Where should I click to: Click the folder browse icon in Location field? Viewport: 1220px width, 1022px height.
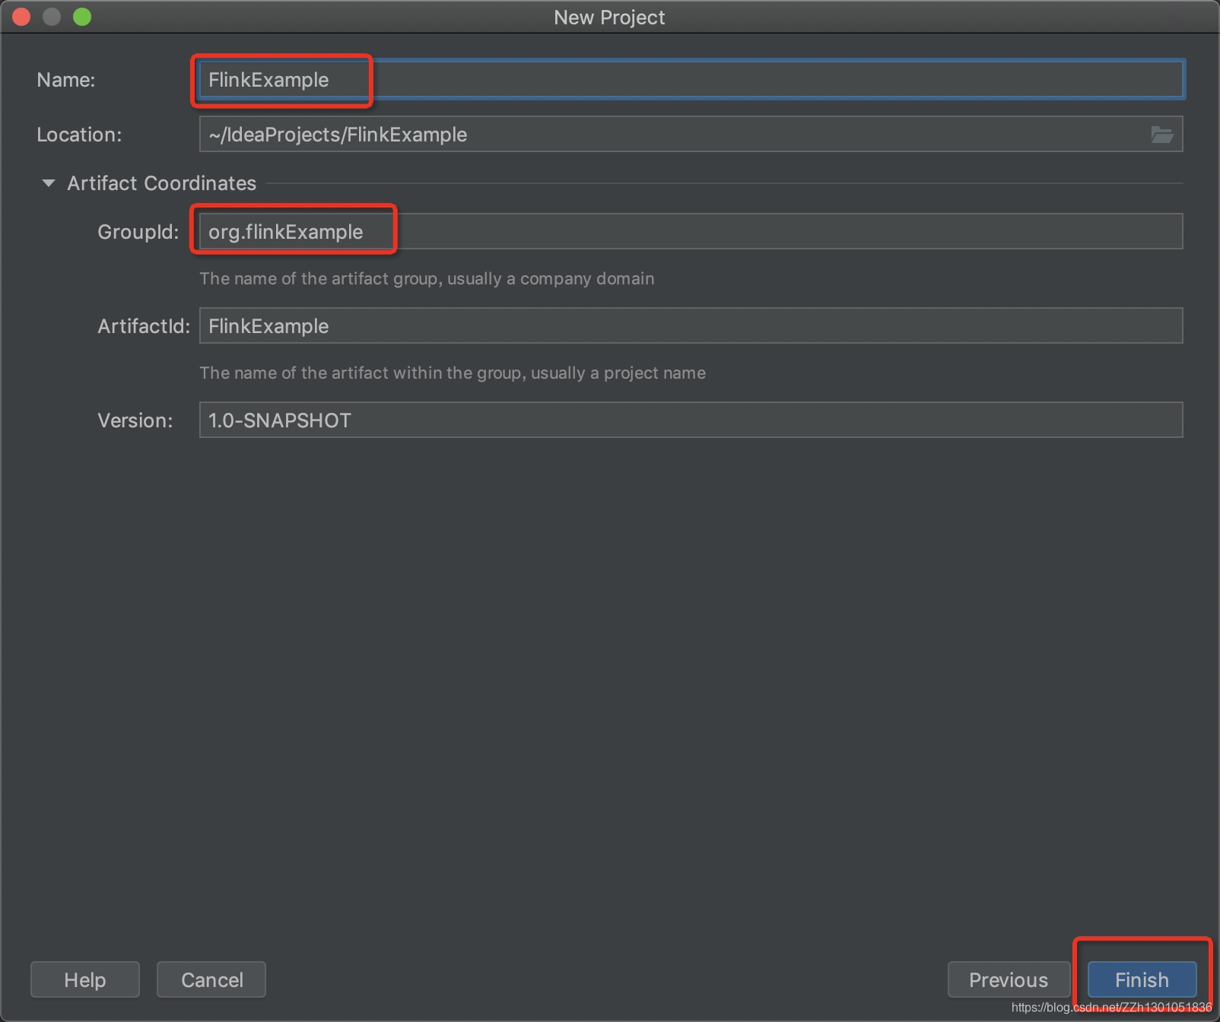[x=1161, y=135]
